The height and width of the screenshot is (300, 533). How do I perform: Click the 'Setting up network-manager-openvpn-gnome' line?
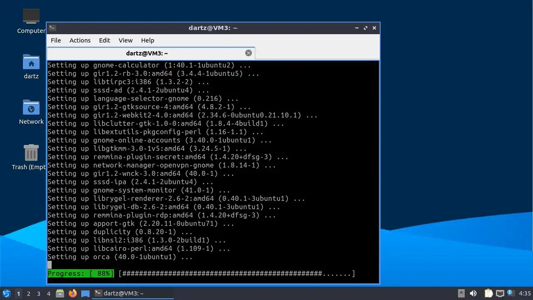pyautogui.click(x=162, y=165)
